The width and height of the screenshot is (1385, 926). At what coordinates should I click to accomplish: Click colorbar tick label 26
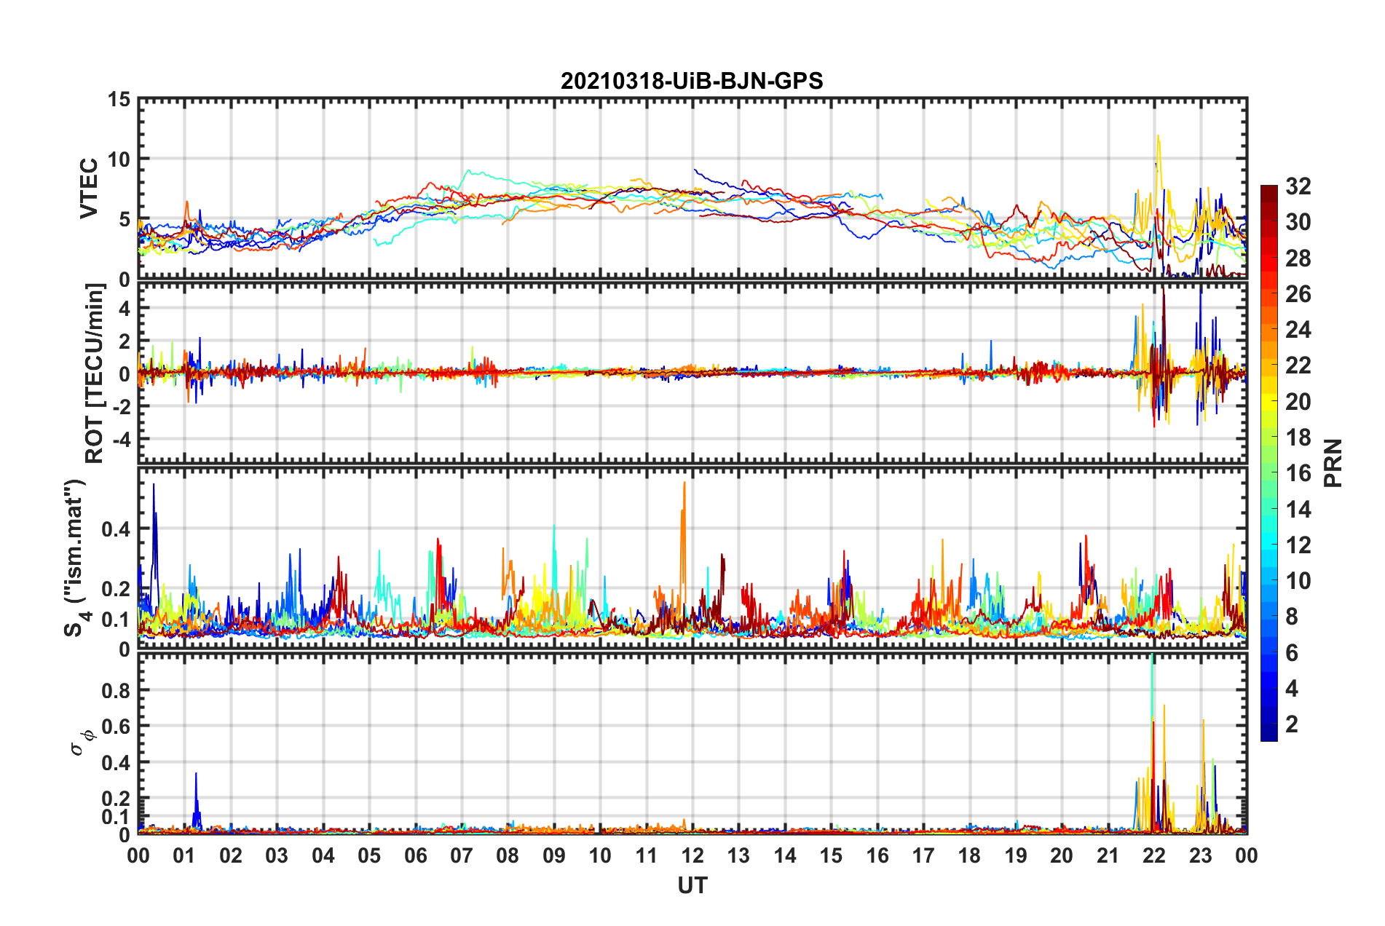pyautogui.click(x=1298, y=294)
